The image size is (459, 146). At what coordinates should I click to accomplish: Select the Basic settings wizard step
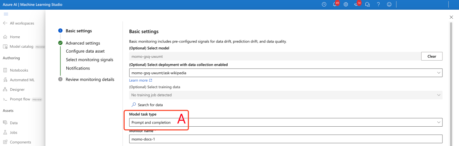(79, 31)
